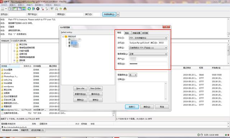
Task: Open the Site Manager toolbar icon
Action: [3, 9]
